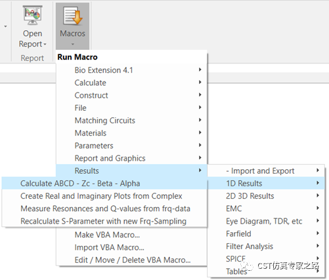
Task: Open the File macros submenu
Action: coord(131,108)
